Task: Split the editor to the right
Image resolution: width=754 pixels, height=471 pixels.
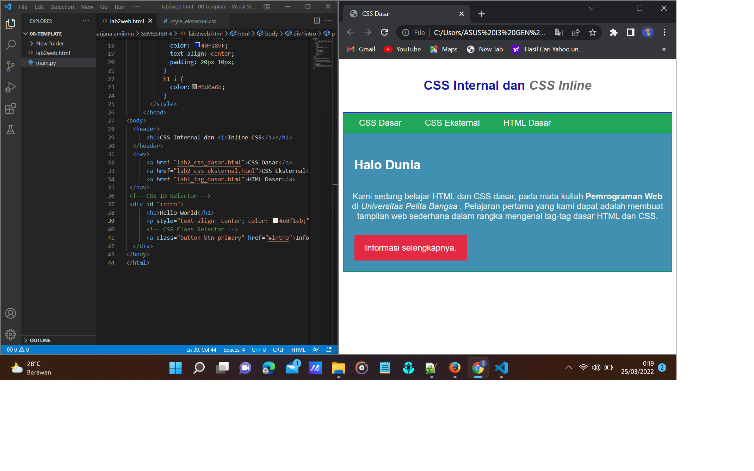Action: [317, 21]
